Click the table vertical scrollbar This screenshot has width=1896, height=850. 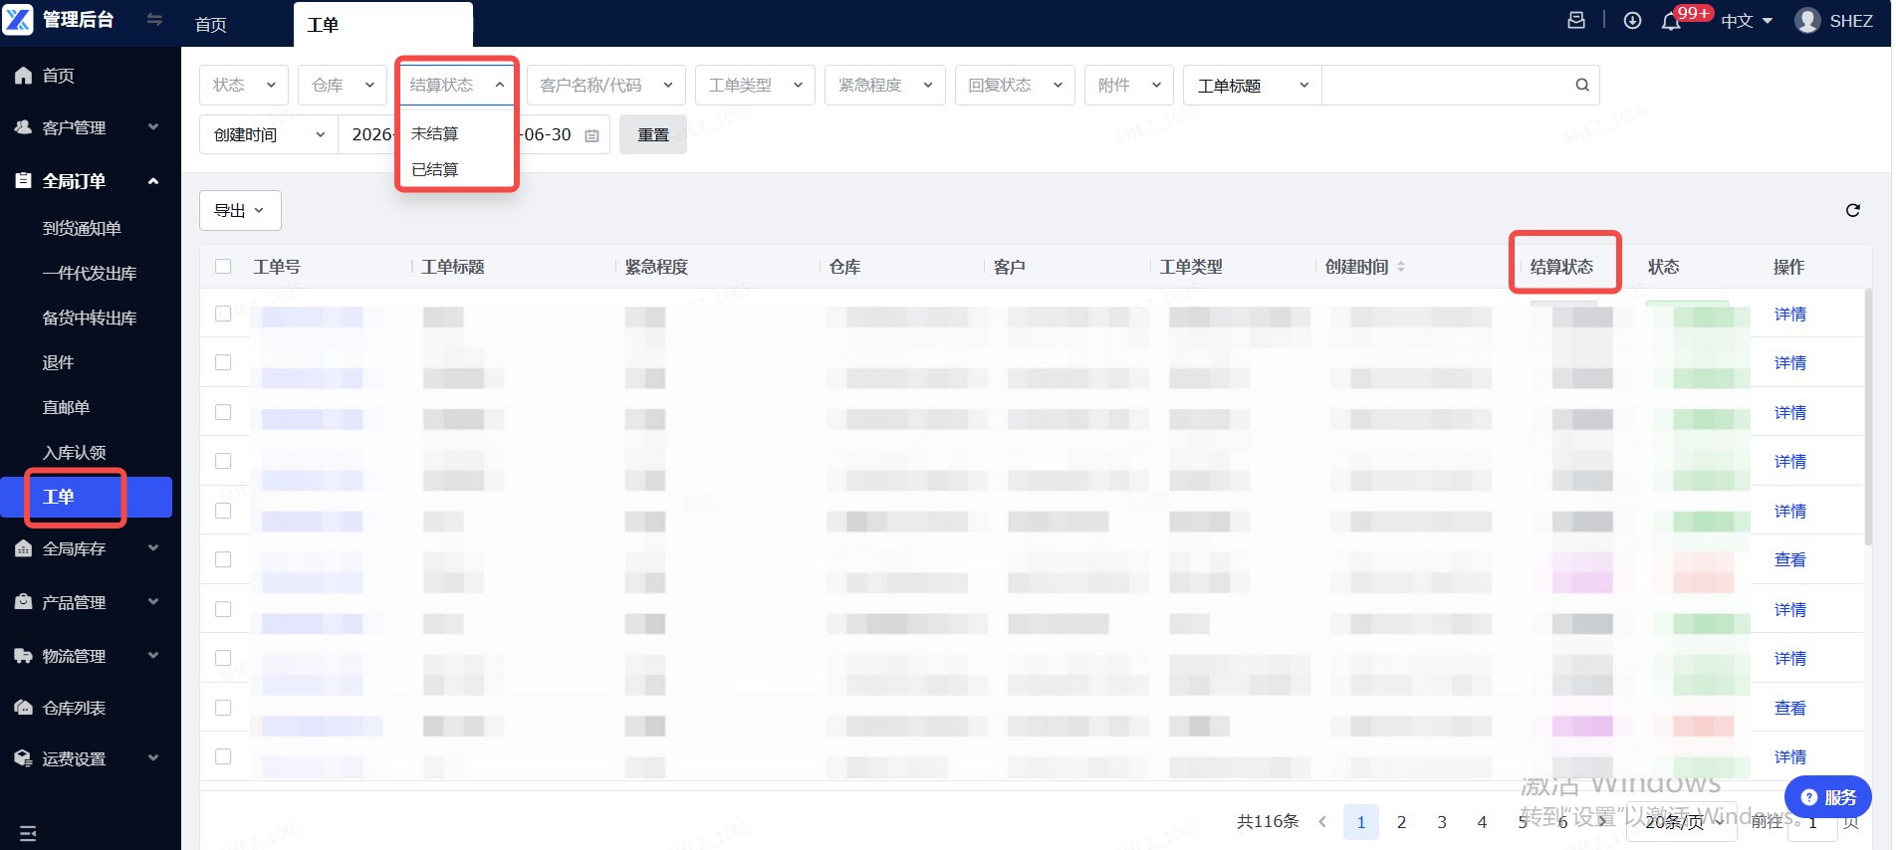[x=1868, y=418]
